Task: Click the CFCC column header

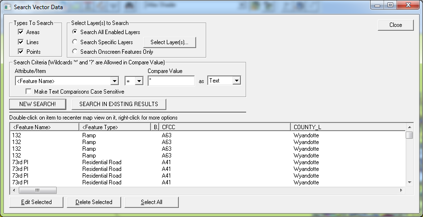Action: (225, 127)
